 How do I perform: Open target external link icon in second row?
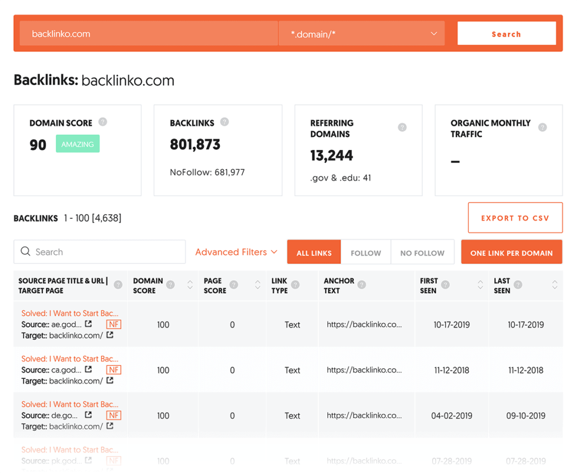[110, 381]
